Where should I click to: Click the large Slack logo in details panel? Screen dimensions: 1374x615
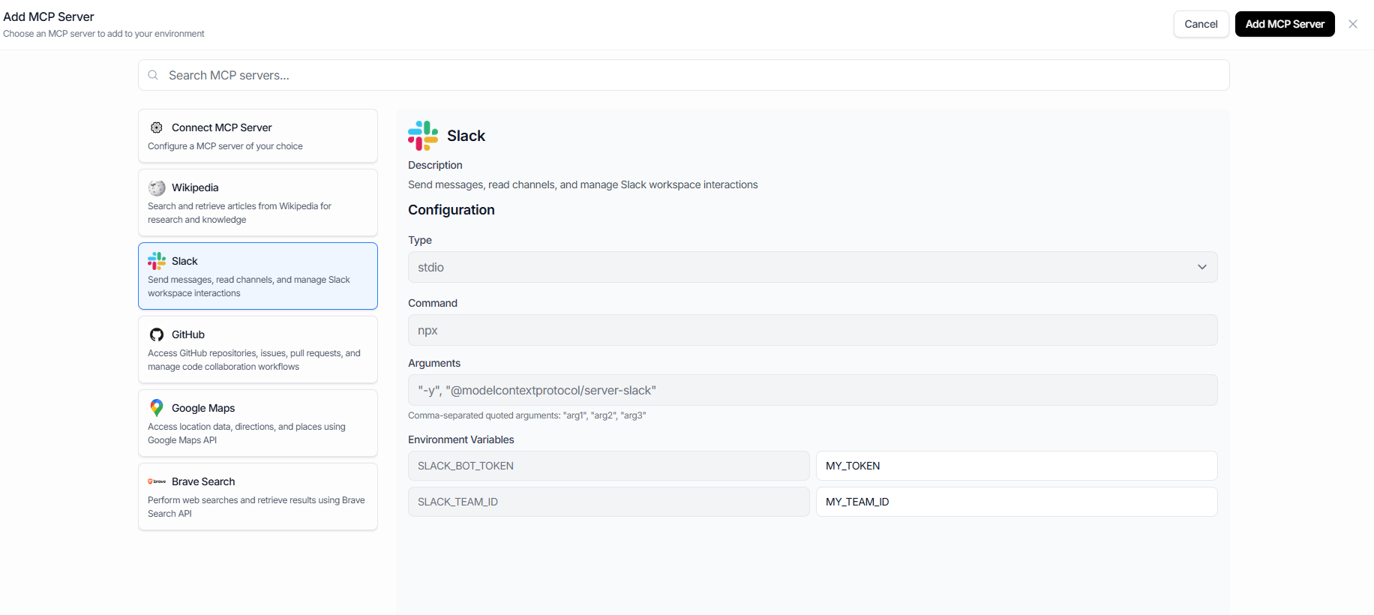tap(423, 136)
